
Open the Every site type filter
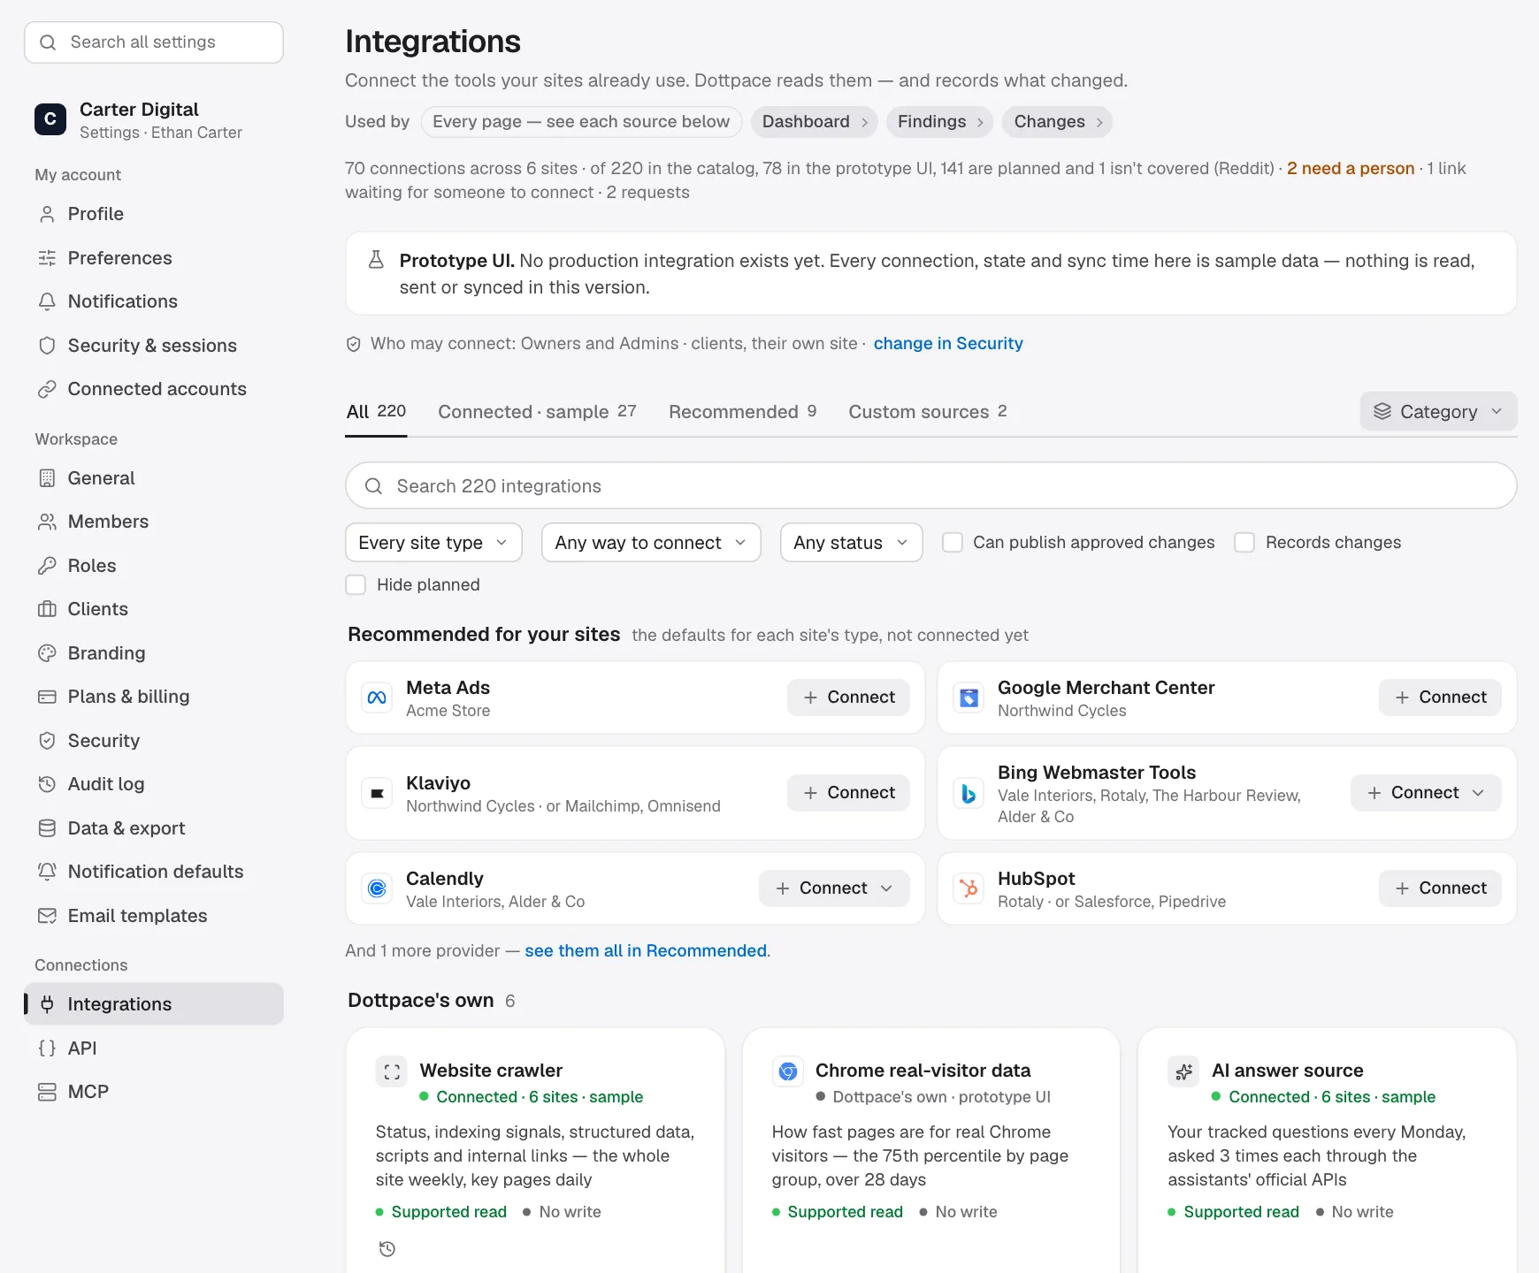click(433, 543)
